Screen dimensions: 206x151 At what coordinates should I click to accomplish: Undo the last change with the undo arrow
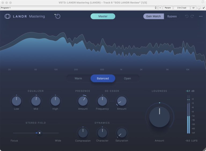click(x=187, y=16)
